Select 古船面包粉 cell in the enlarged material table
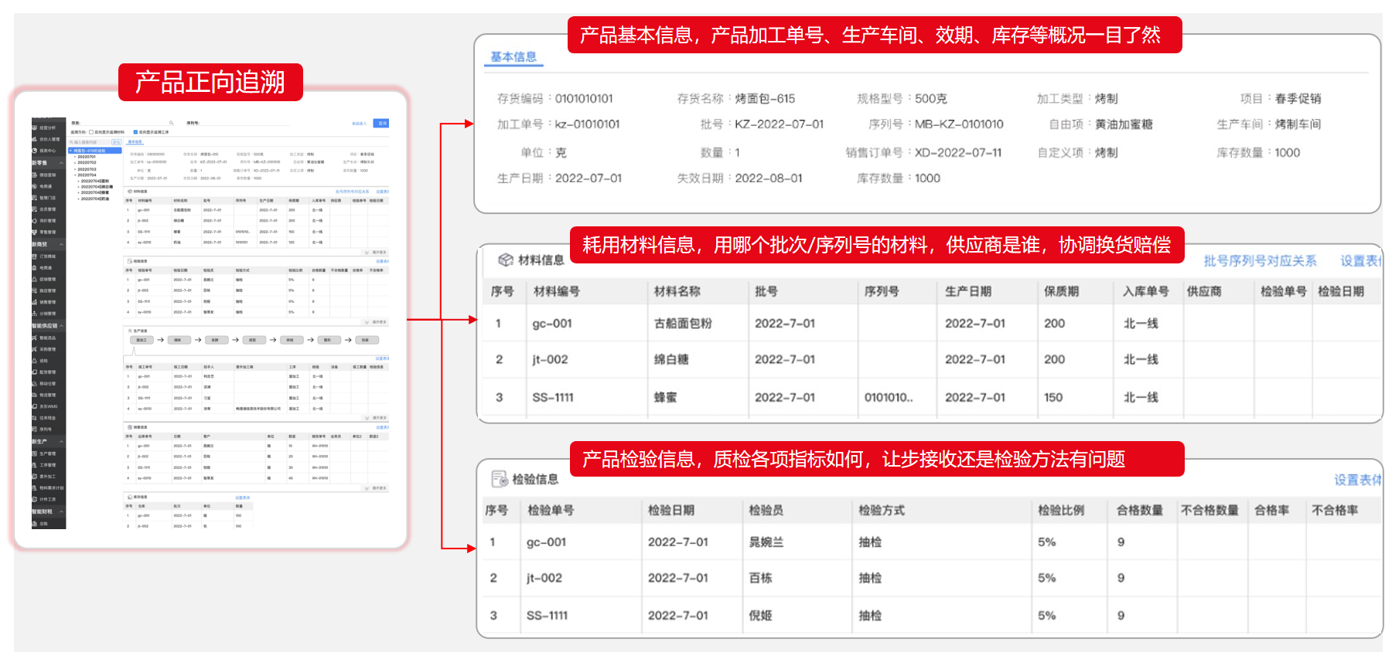 [683, 323]
